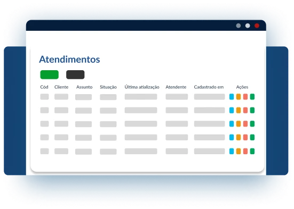Click the Cadastrado em column header
The width and height of the screenshot is (294, 209).
(209, 87)
